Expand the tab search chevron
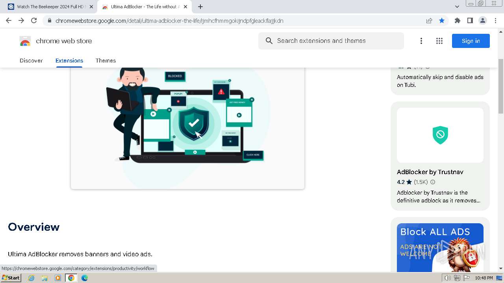Screen dimensions: 504x283 (457, 7)
